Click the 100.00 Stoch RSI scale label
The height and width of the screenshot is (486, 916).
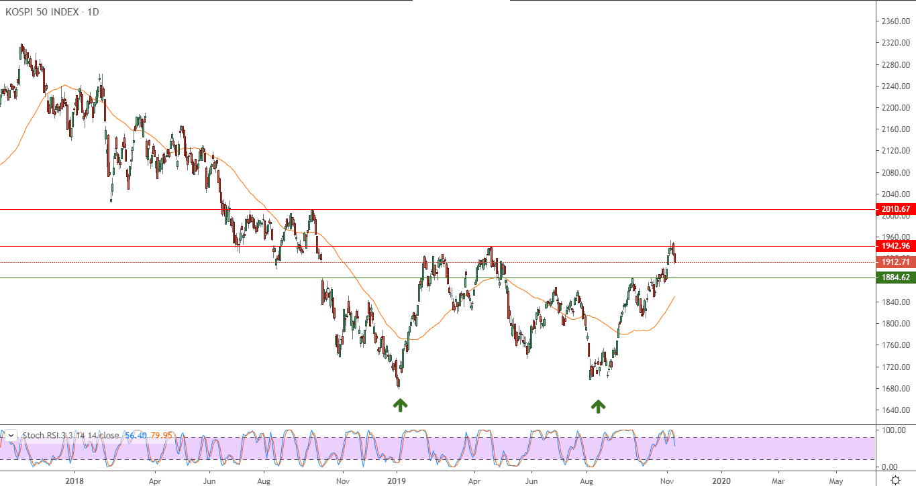click(893, 430)
